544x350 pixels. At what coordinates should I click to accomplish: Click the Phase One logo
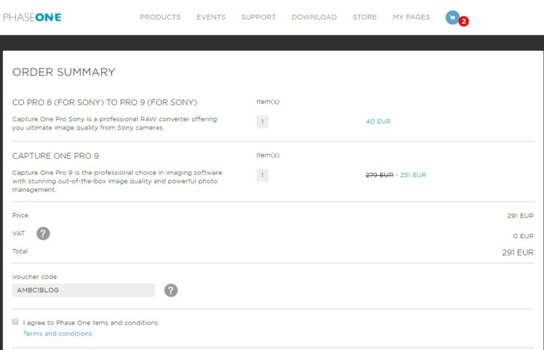[32, 18]
